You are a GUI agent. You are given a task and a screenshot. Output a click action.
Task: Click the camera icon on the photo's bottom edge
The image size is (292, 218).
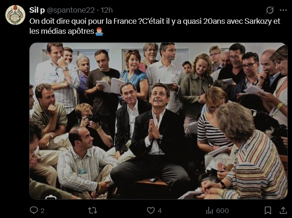51,197
